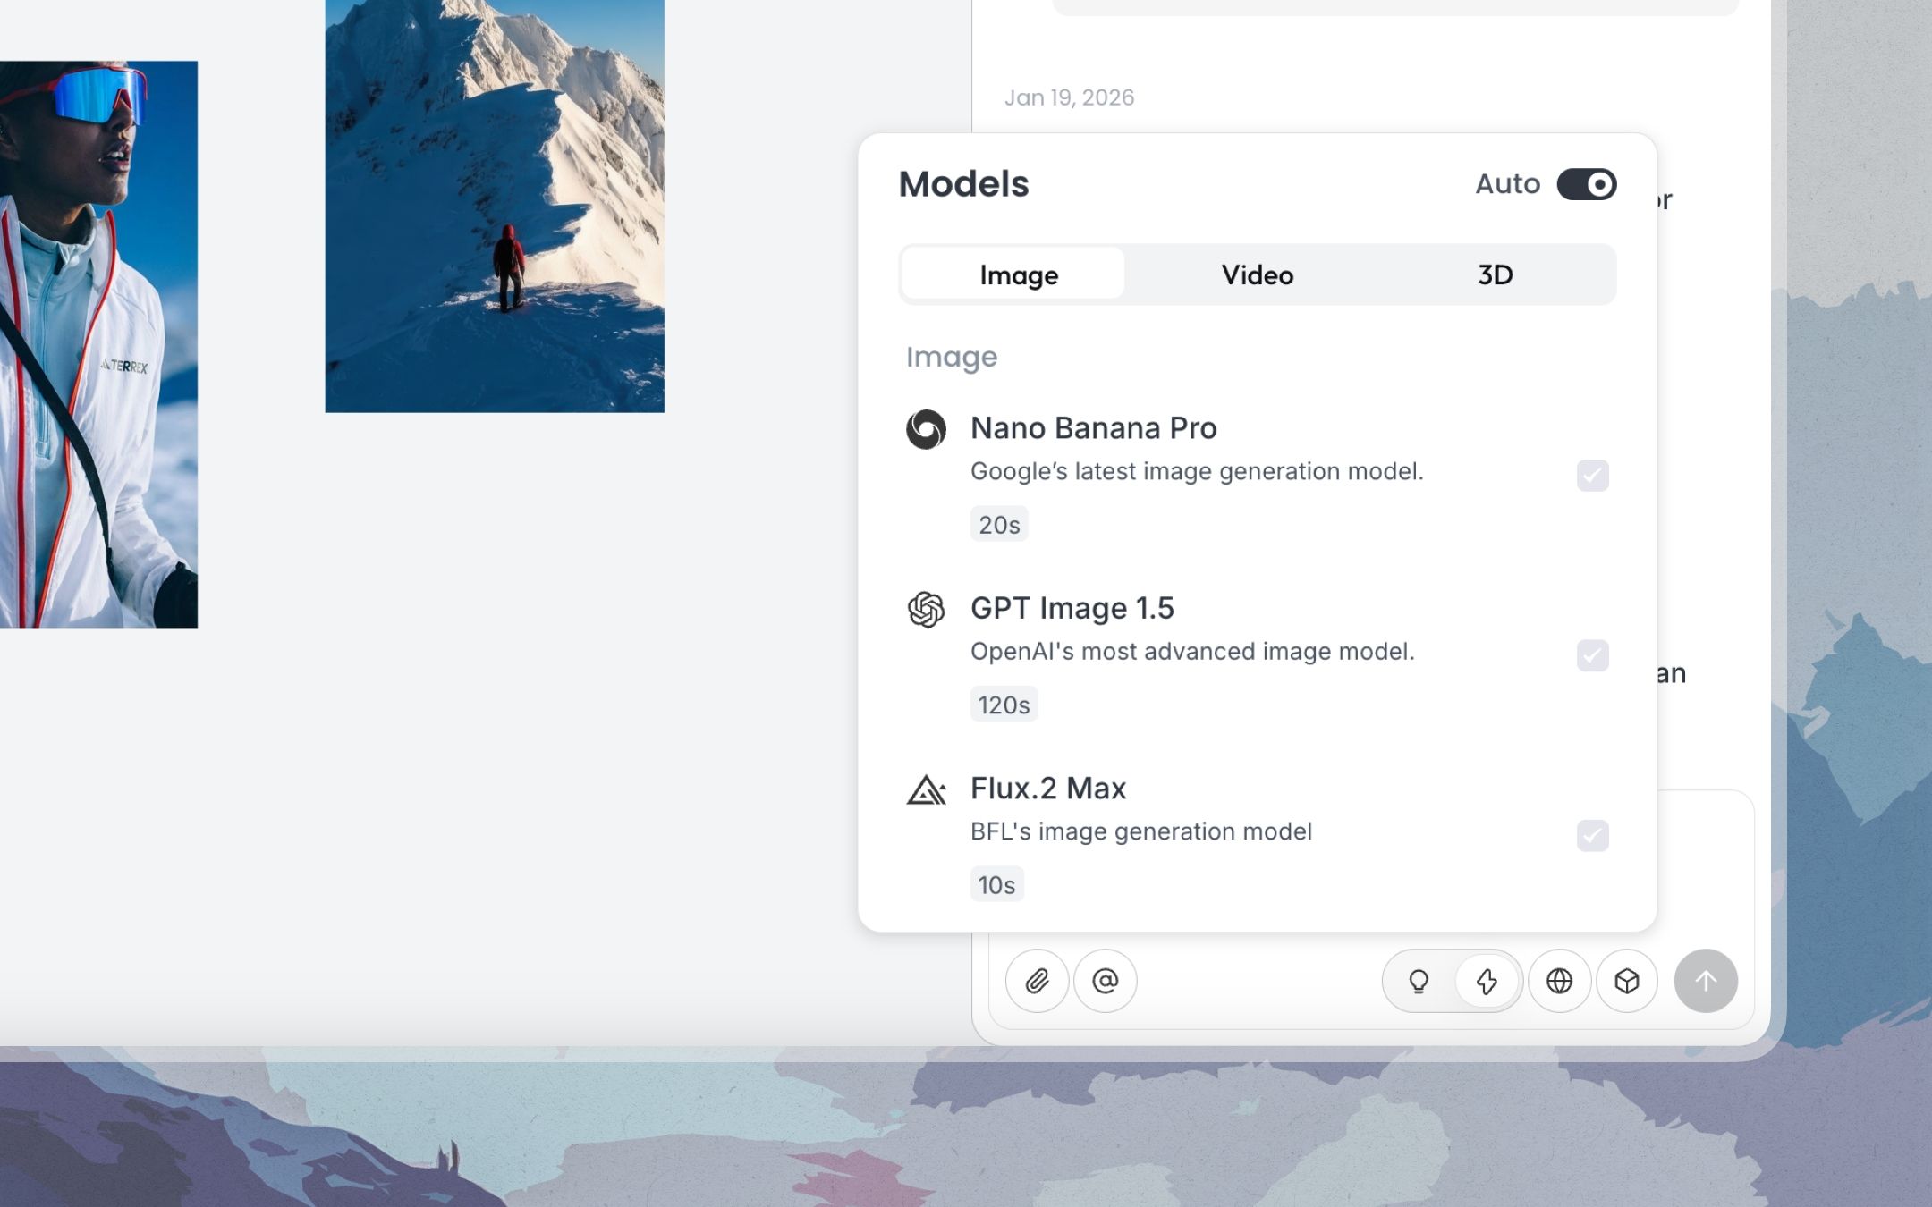Image resolution: width=1932 pixels, height=1207 pixels.
Task: Click the up-arrow send button
Action: pos(1706,981)
